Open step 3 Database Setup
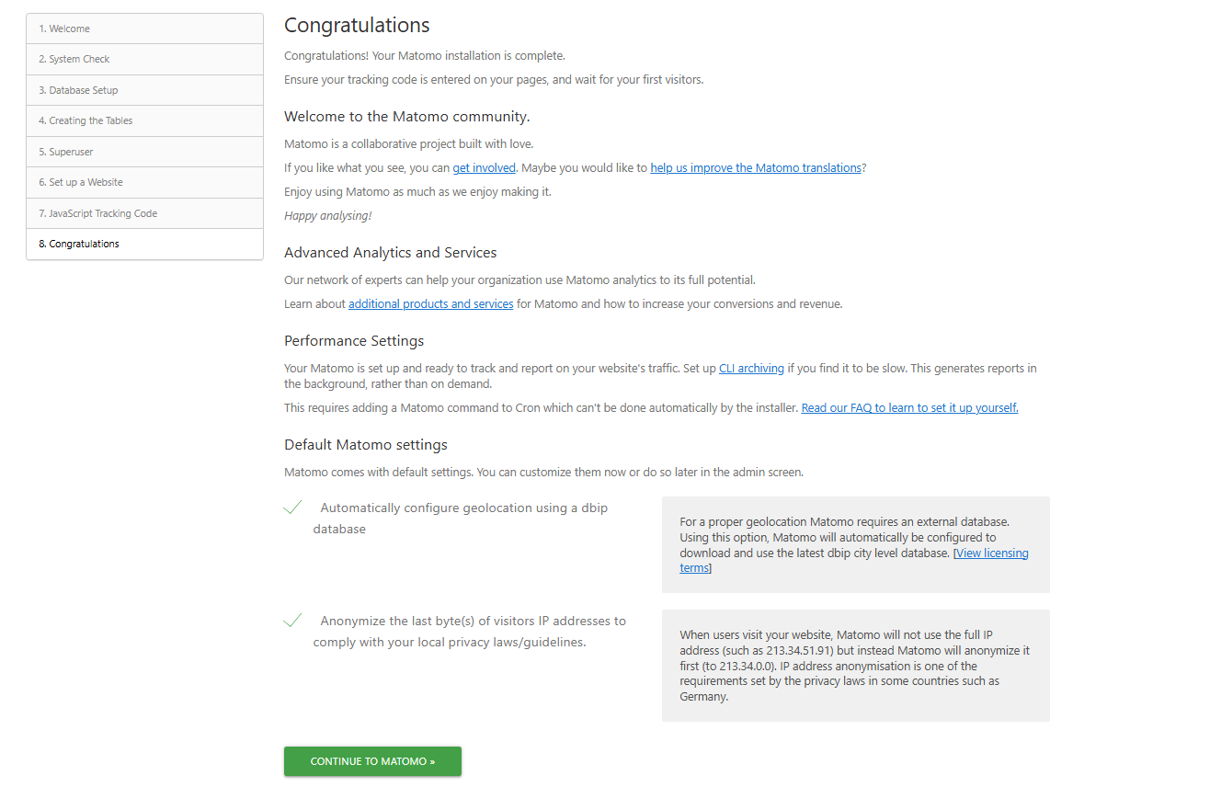Screen dimensions: 1210x810 tap(144, 90)
